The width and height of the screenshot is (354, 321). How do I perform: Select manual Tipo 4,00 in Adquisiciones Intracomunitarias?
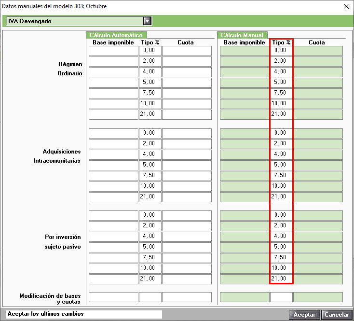[281, 154]
